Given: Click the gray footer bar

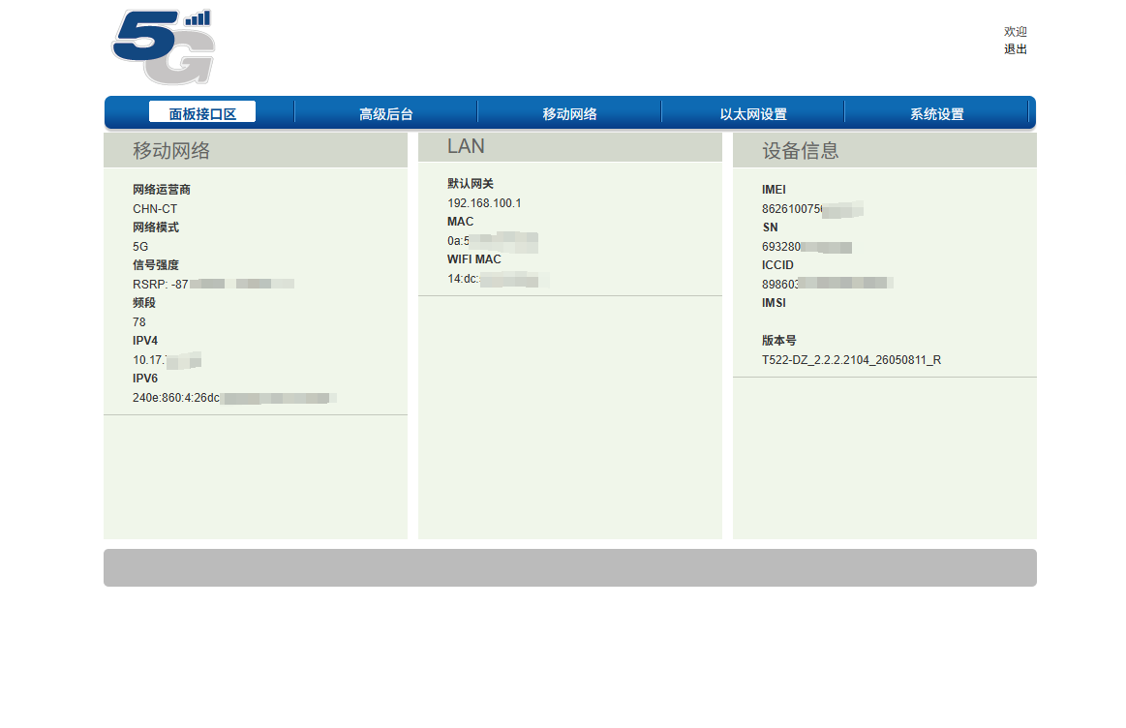Looking at the screenshot, I should click(x=569, y=568).
